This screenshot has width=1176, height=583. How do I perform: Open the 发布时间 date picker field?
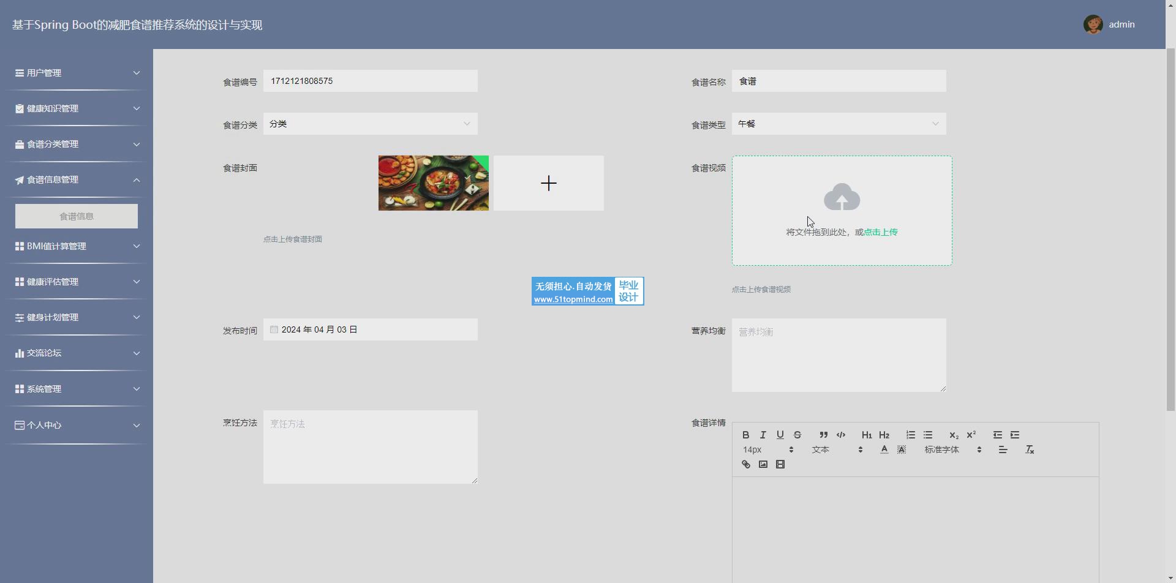pyautogui.click(x=371, y=329)
